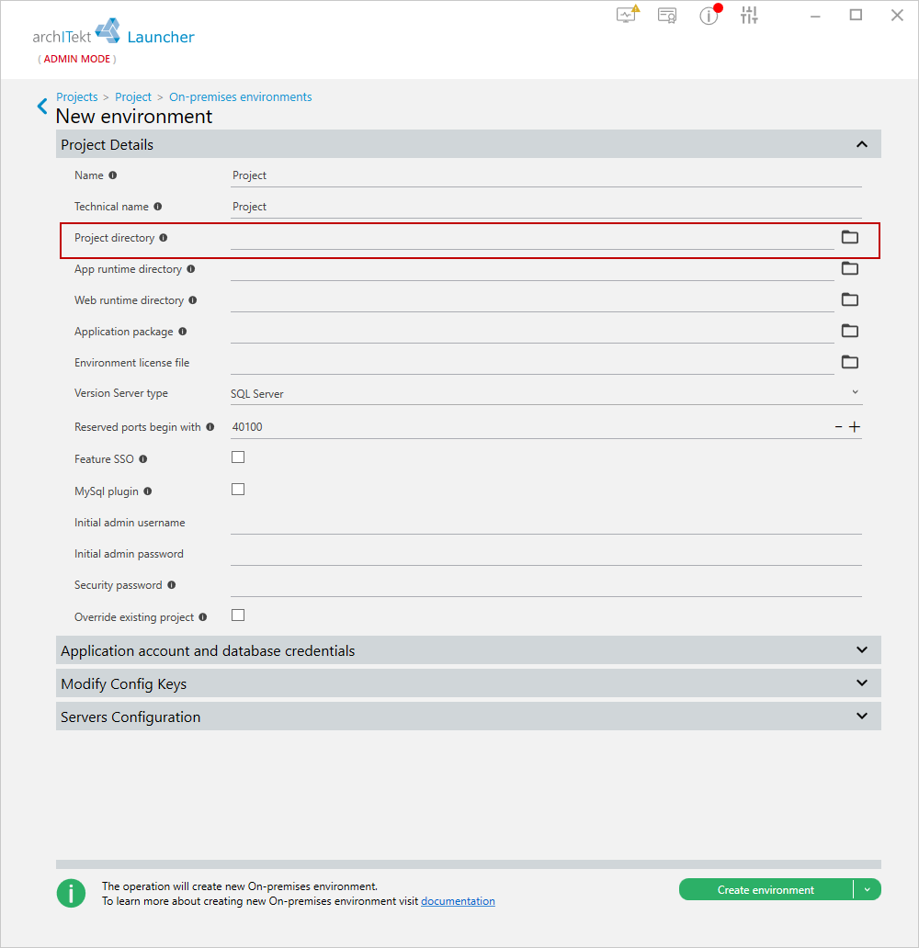
Task: Go to Projects in breadcrumb
Action: click(77, 96)
